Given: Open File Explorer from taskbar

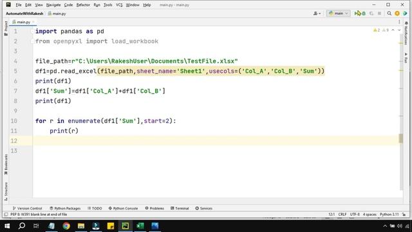Looking at the screenshot, I should (81, 226).
